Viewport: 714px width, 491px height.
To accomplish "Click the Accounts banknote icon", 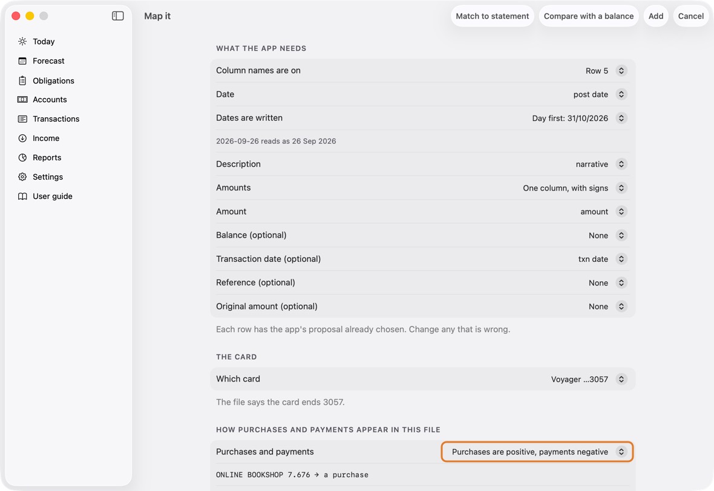I will (22, 100).
